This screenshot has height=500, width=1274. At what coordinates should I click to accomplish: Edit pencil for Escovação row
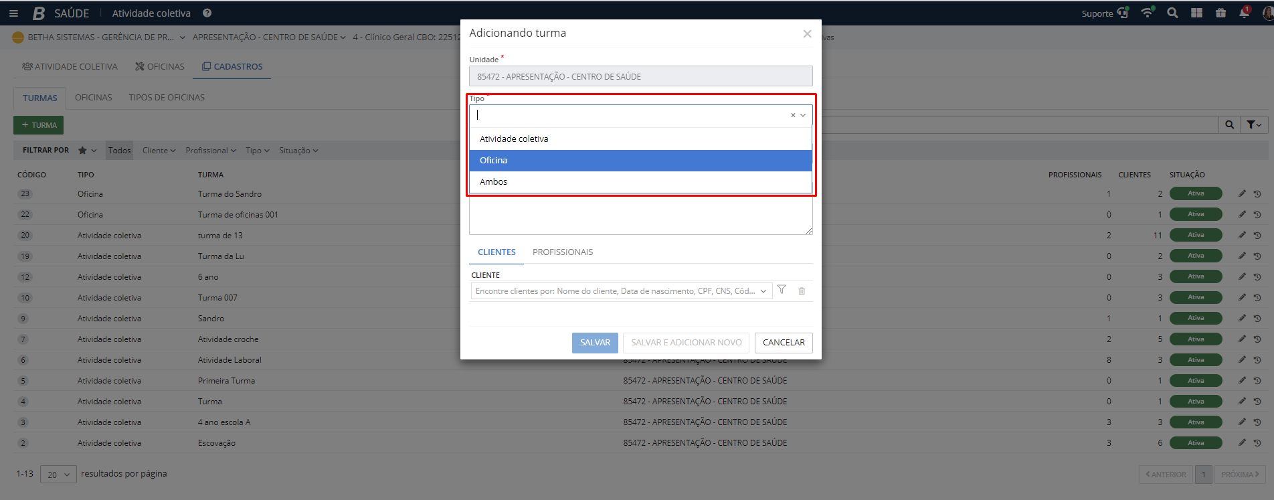click(x=1242, y=442)
